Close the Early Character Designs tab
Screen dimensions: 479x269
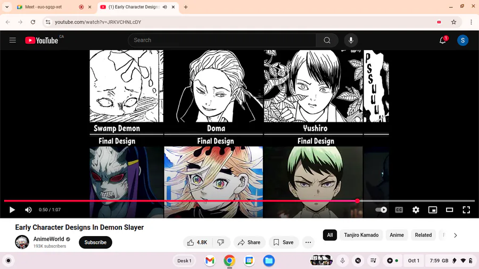(x=173, y=7)
